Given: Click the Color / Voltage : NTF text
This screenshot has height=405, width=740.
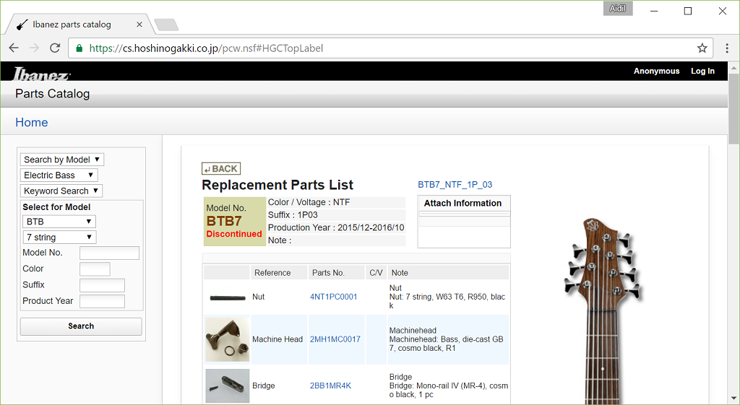Looking at the screenshot, I should click(309, 202).
